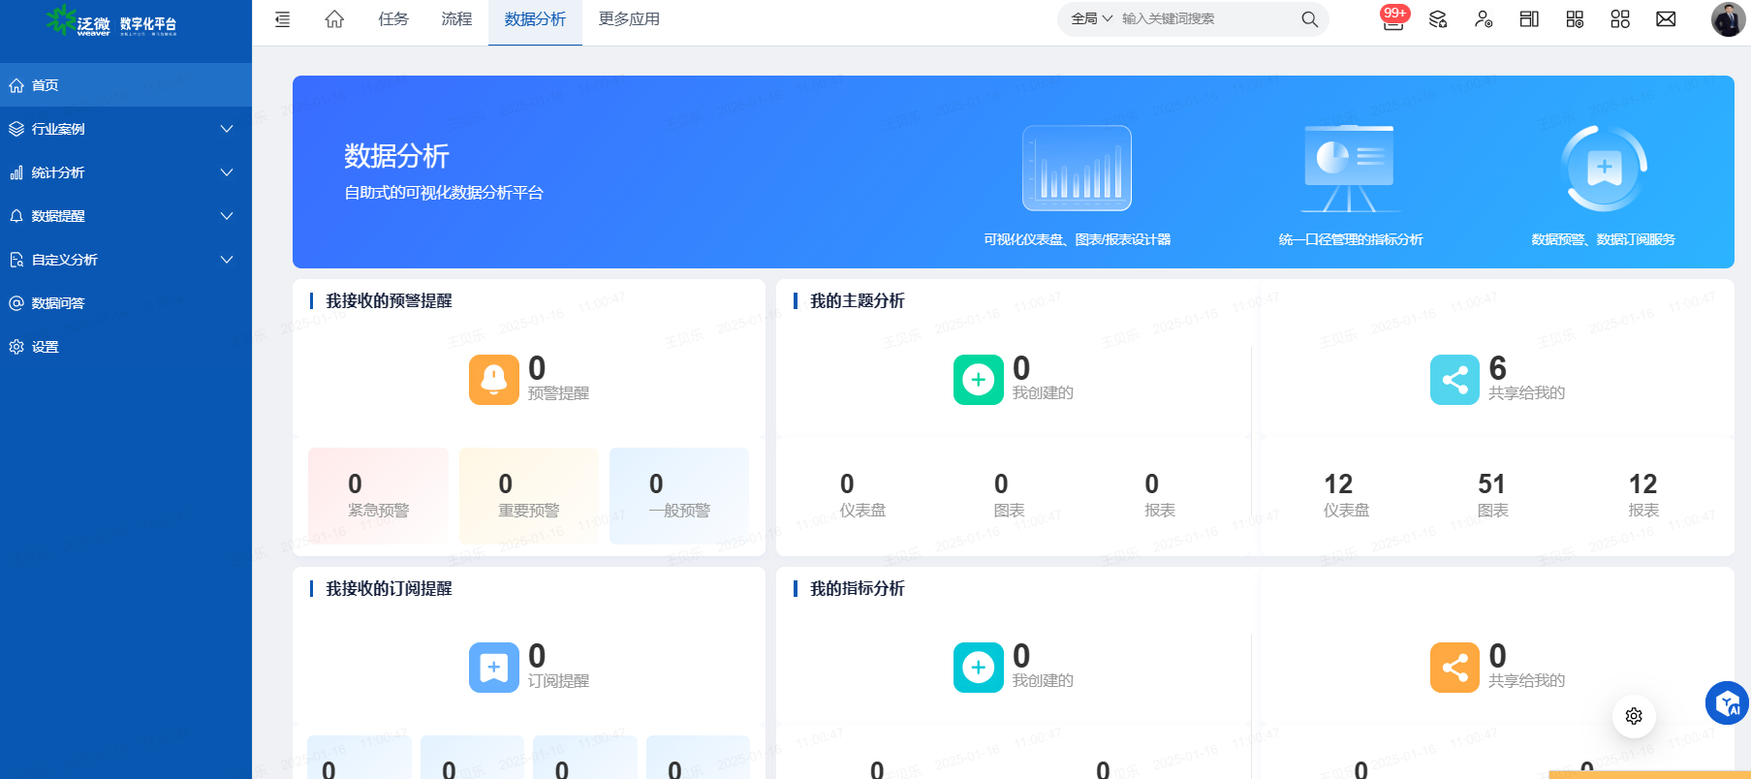Expand the 行业案例 sidebar menu
This screenshot has height=779, width=1751.
click(x=126, y=129)
